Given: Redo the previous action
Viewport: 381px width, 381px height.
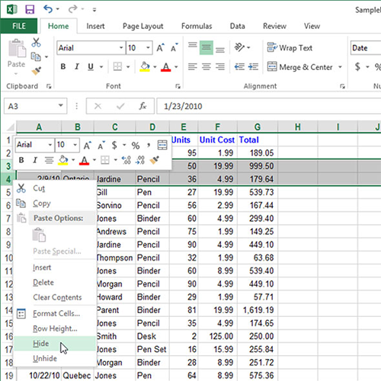Looking at the screenshot, I should [x=73, y=9].
